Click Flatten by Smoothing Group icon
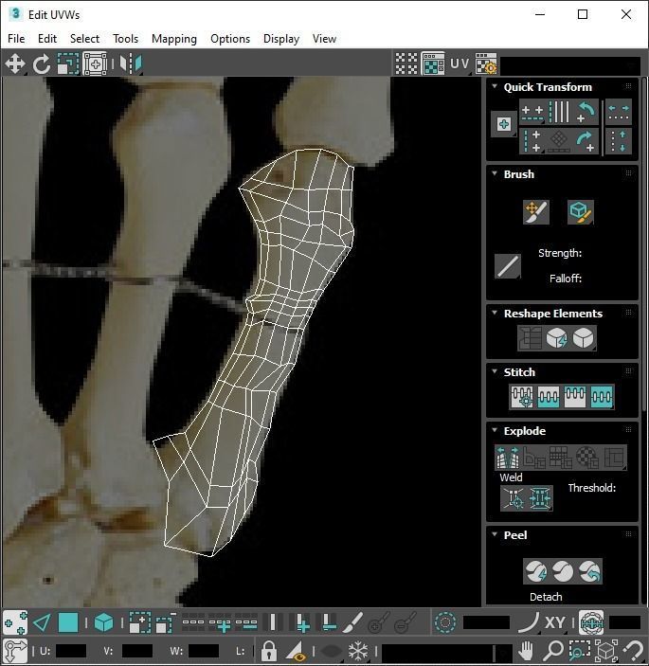This screenshot has height=666, width=649. [x=561, y=458]
